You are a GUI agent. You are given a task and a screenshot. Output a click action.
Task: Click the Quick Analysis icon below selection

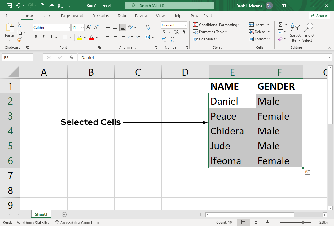pos(307,173)
